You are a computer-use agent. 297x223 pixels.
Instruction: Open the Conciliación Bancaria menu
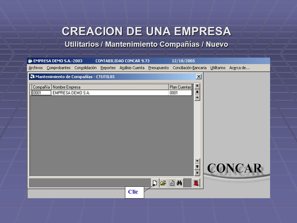point(189,68)
